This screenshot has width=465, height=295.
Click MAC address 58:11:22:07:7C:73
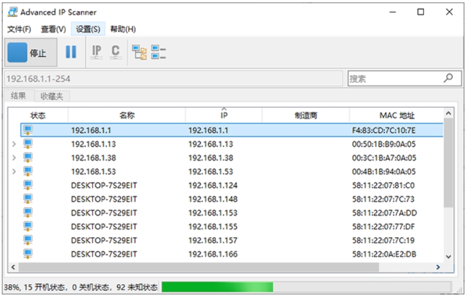[383, 199]
